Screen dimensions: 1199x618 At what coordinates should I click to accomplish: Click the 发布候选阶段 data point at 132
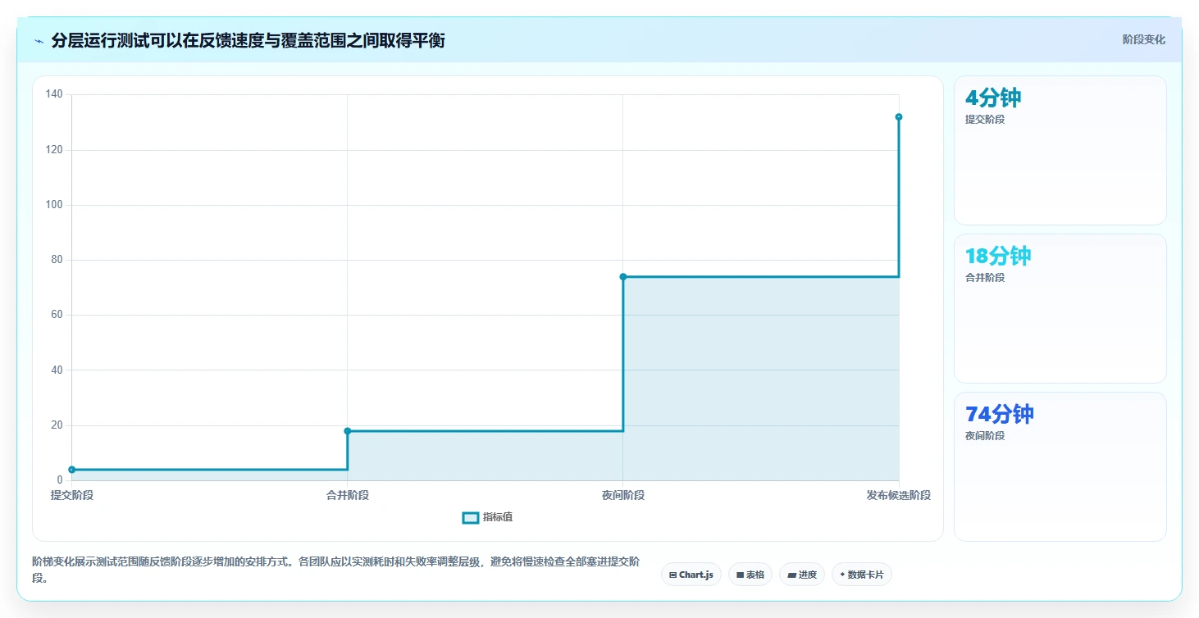pyautogui.click(x=899, y=117)
